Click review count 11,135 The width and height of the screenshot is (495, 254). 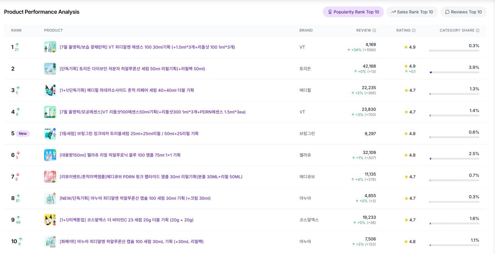pyautogui.click(x=370, y=174)
